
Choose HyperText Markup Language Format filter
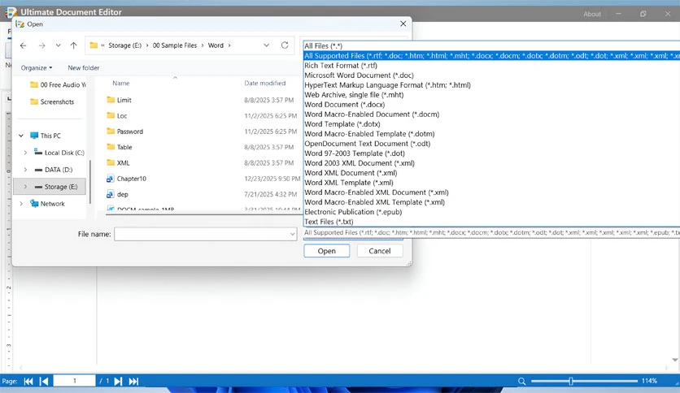tap(492, 85)
